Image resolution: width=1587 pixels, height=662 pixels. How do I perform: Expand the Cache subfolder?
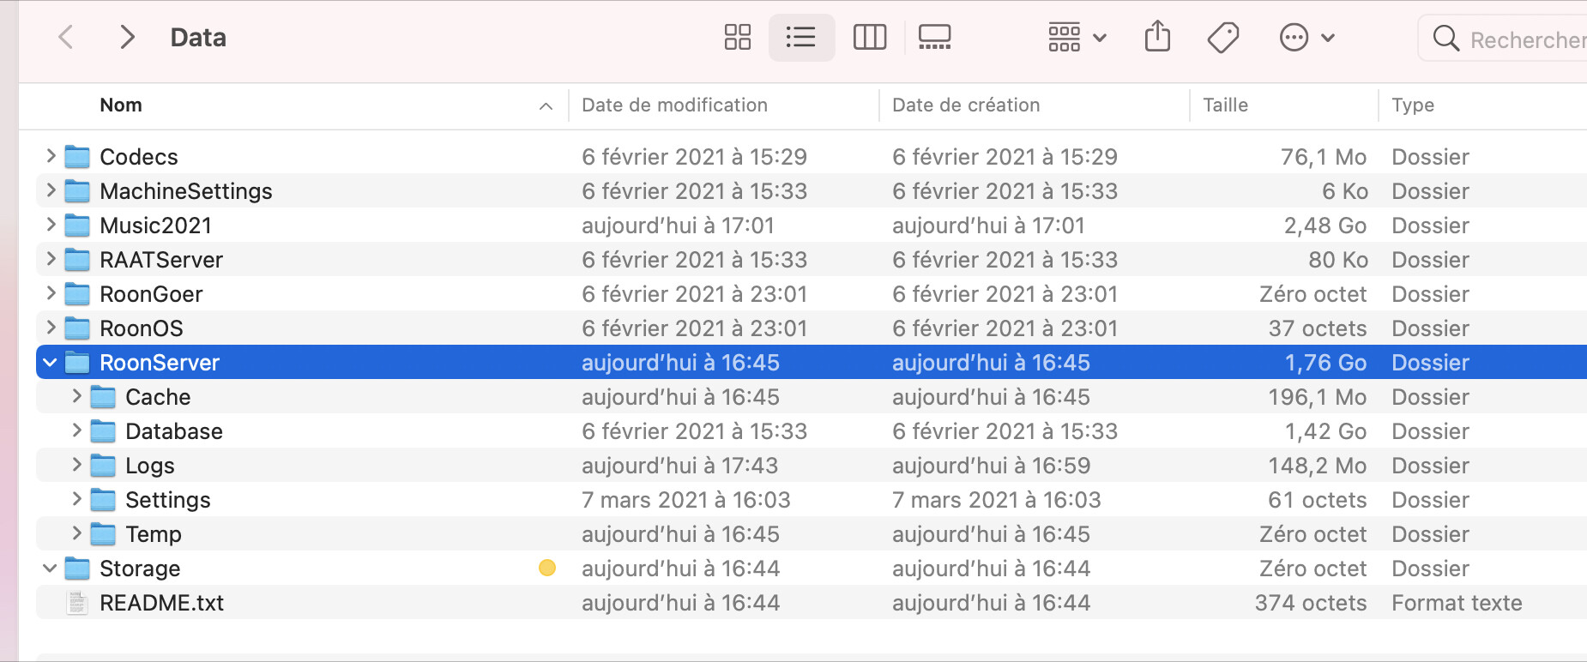(76, 395)
